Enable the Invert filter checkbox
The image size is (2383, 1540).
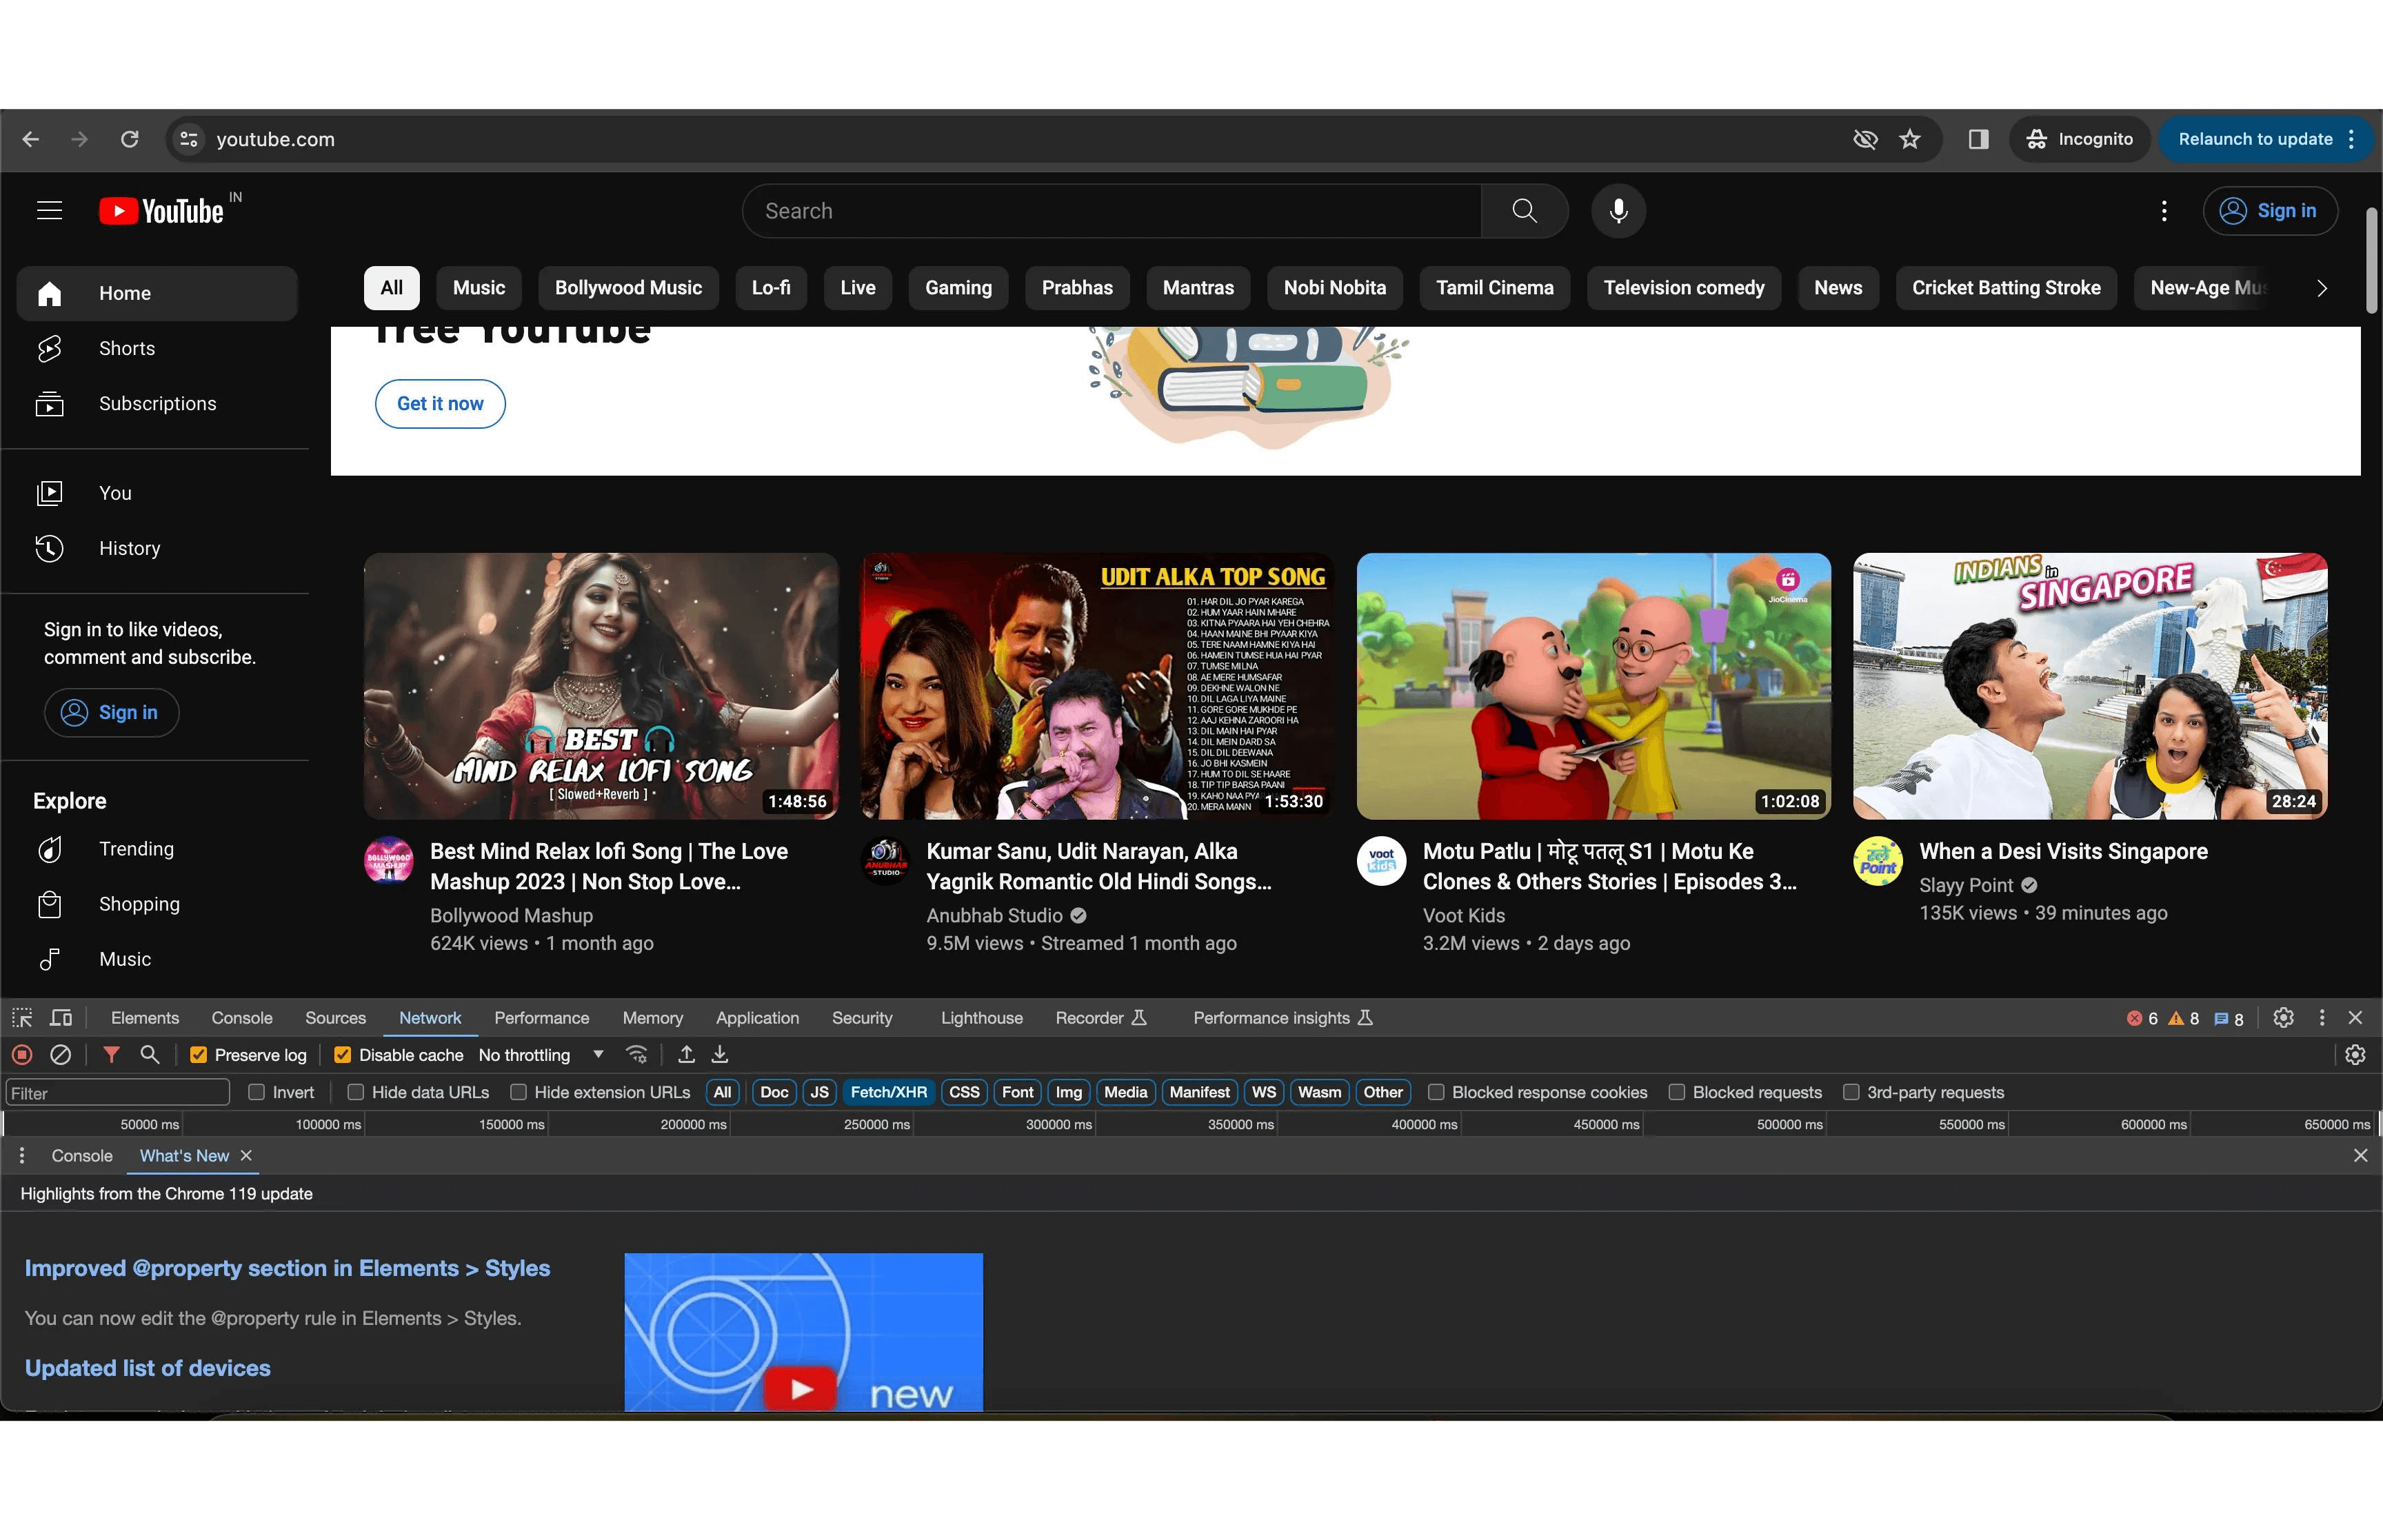(x=257, y=1093)
